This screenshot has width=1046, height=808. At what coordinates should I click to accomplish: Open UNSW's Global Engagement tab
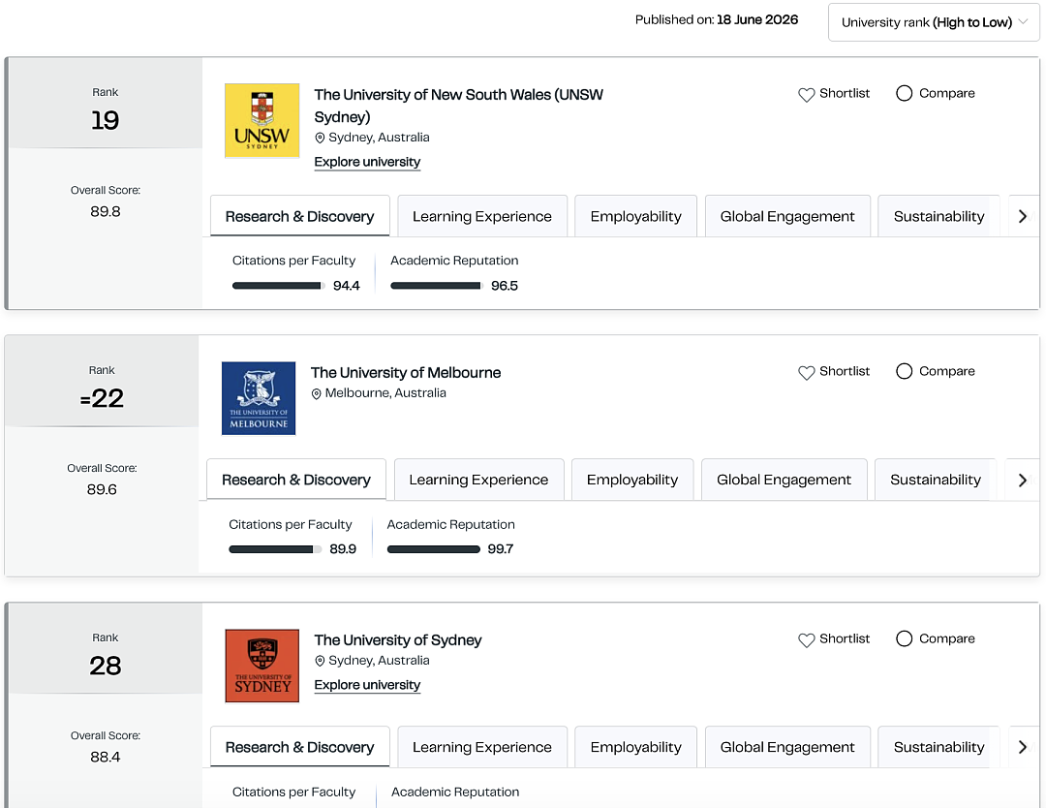[x=787, y=216]
